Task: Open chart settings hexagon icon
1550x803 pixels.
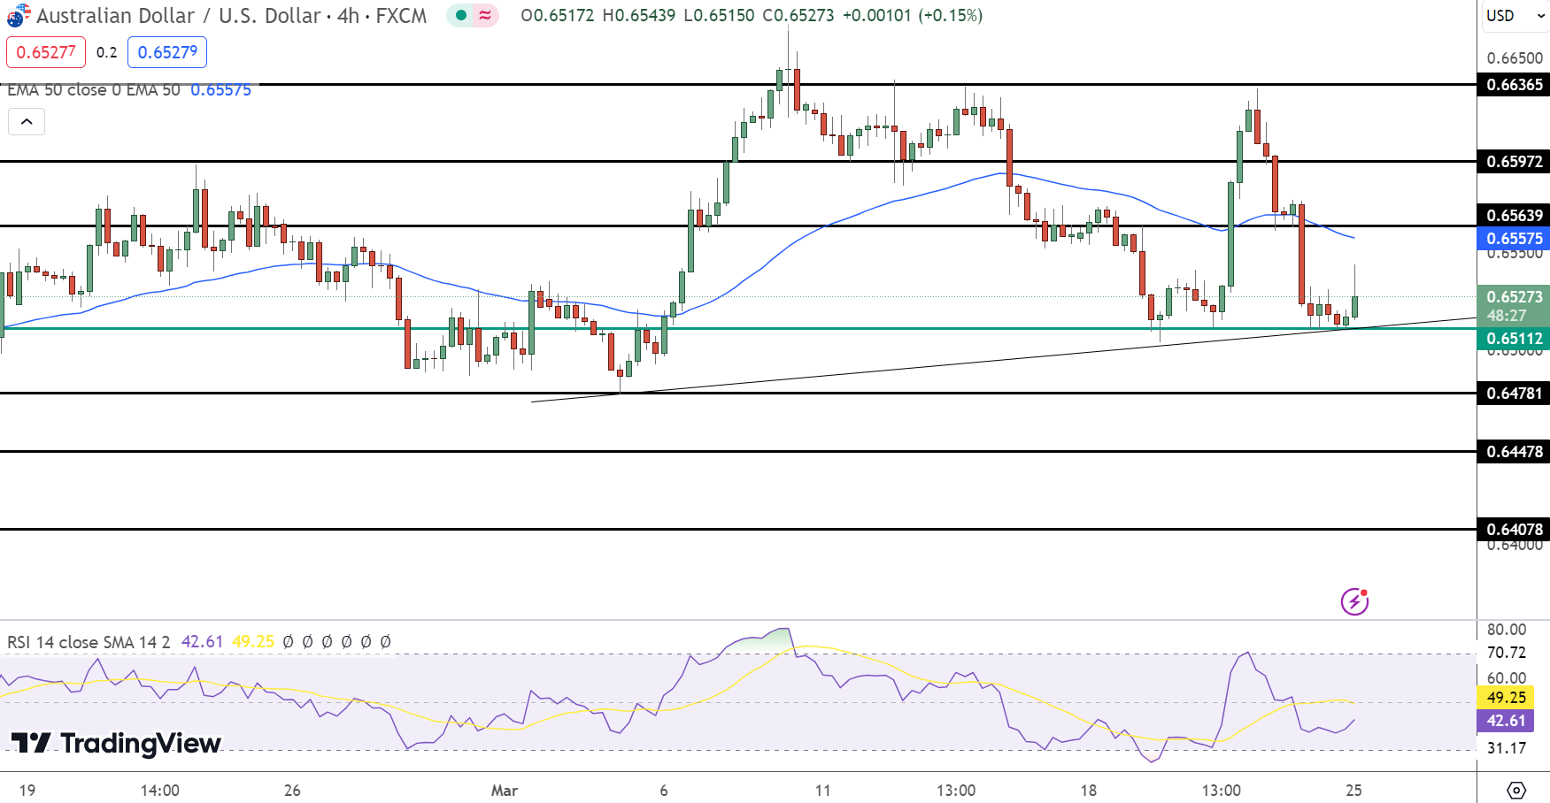Action: (1516, 790)
